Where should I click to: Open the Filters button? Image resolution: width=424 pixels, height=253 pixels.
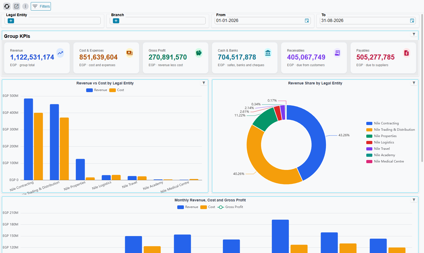pos(41,6)
